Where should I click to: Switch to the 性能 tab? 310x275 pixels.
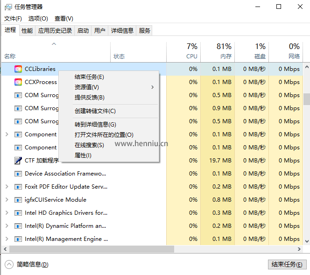pos(27,31)
